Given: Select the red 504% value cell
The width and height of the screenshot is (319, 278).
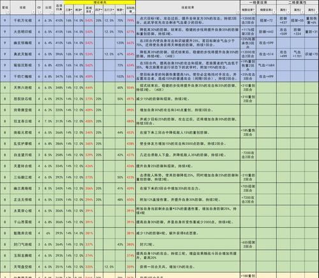Looking at the screenshot, I should (x=130, y=87).
